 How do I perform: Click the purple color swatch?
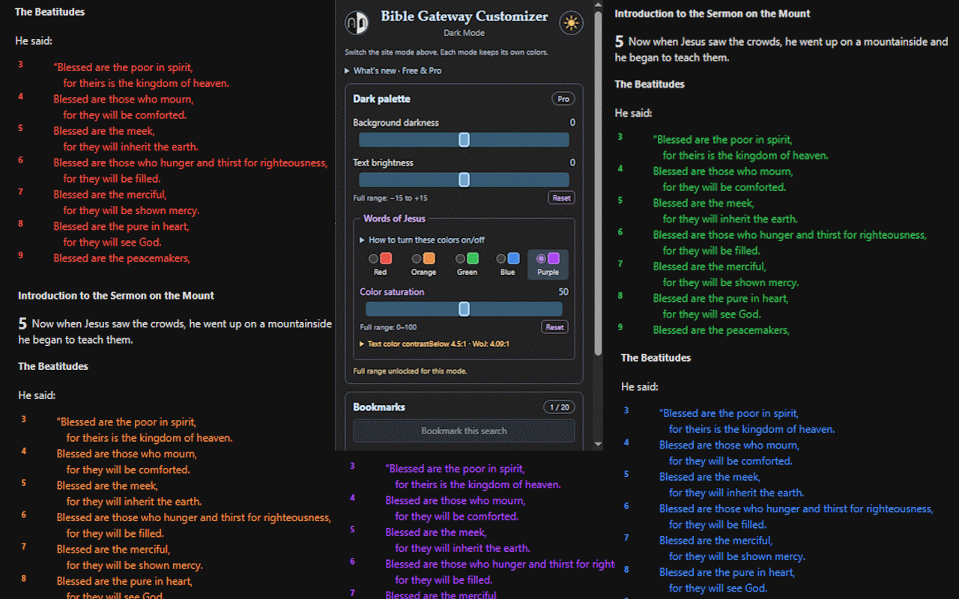(554, 259)
